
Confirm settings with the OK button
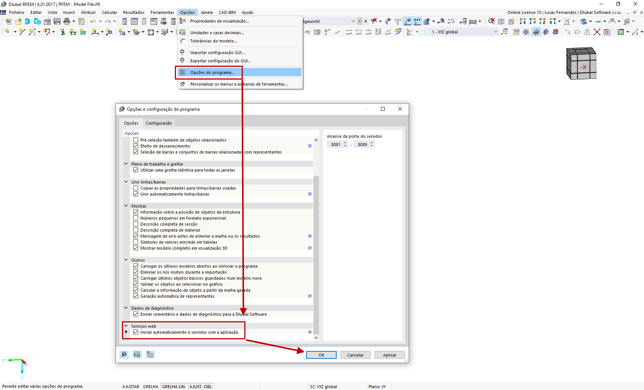coord(321,355)
